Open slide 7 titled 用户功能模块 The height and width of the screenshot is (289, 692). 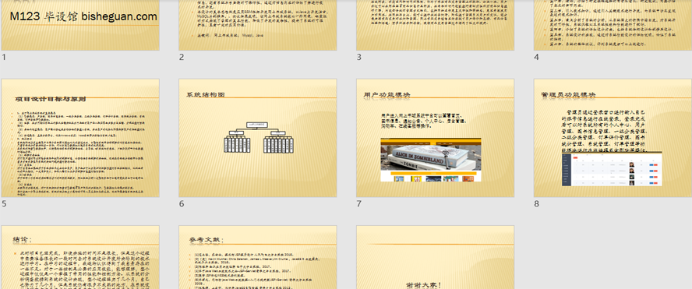(435, 138)
